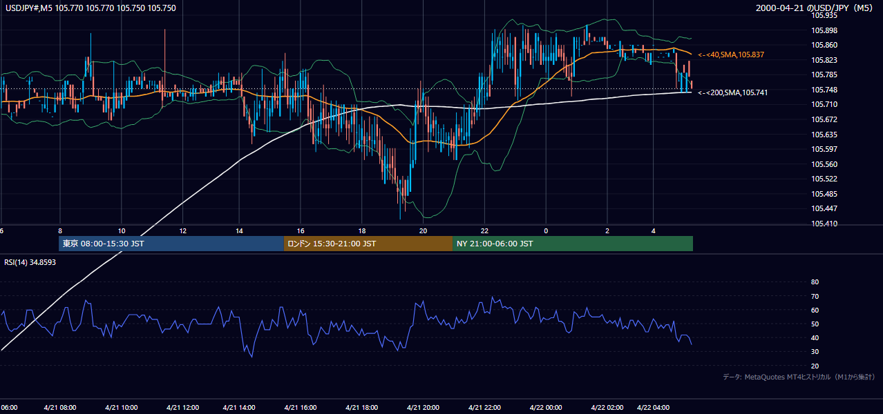883x414 pixels.
Task: Select the ロンドン 15:30-21:00 JST session bar
Action: tap(368, 244)
